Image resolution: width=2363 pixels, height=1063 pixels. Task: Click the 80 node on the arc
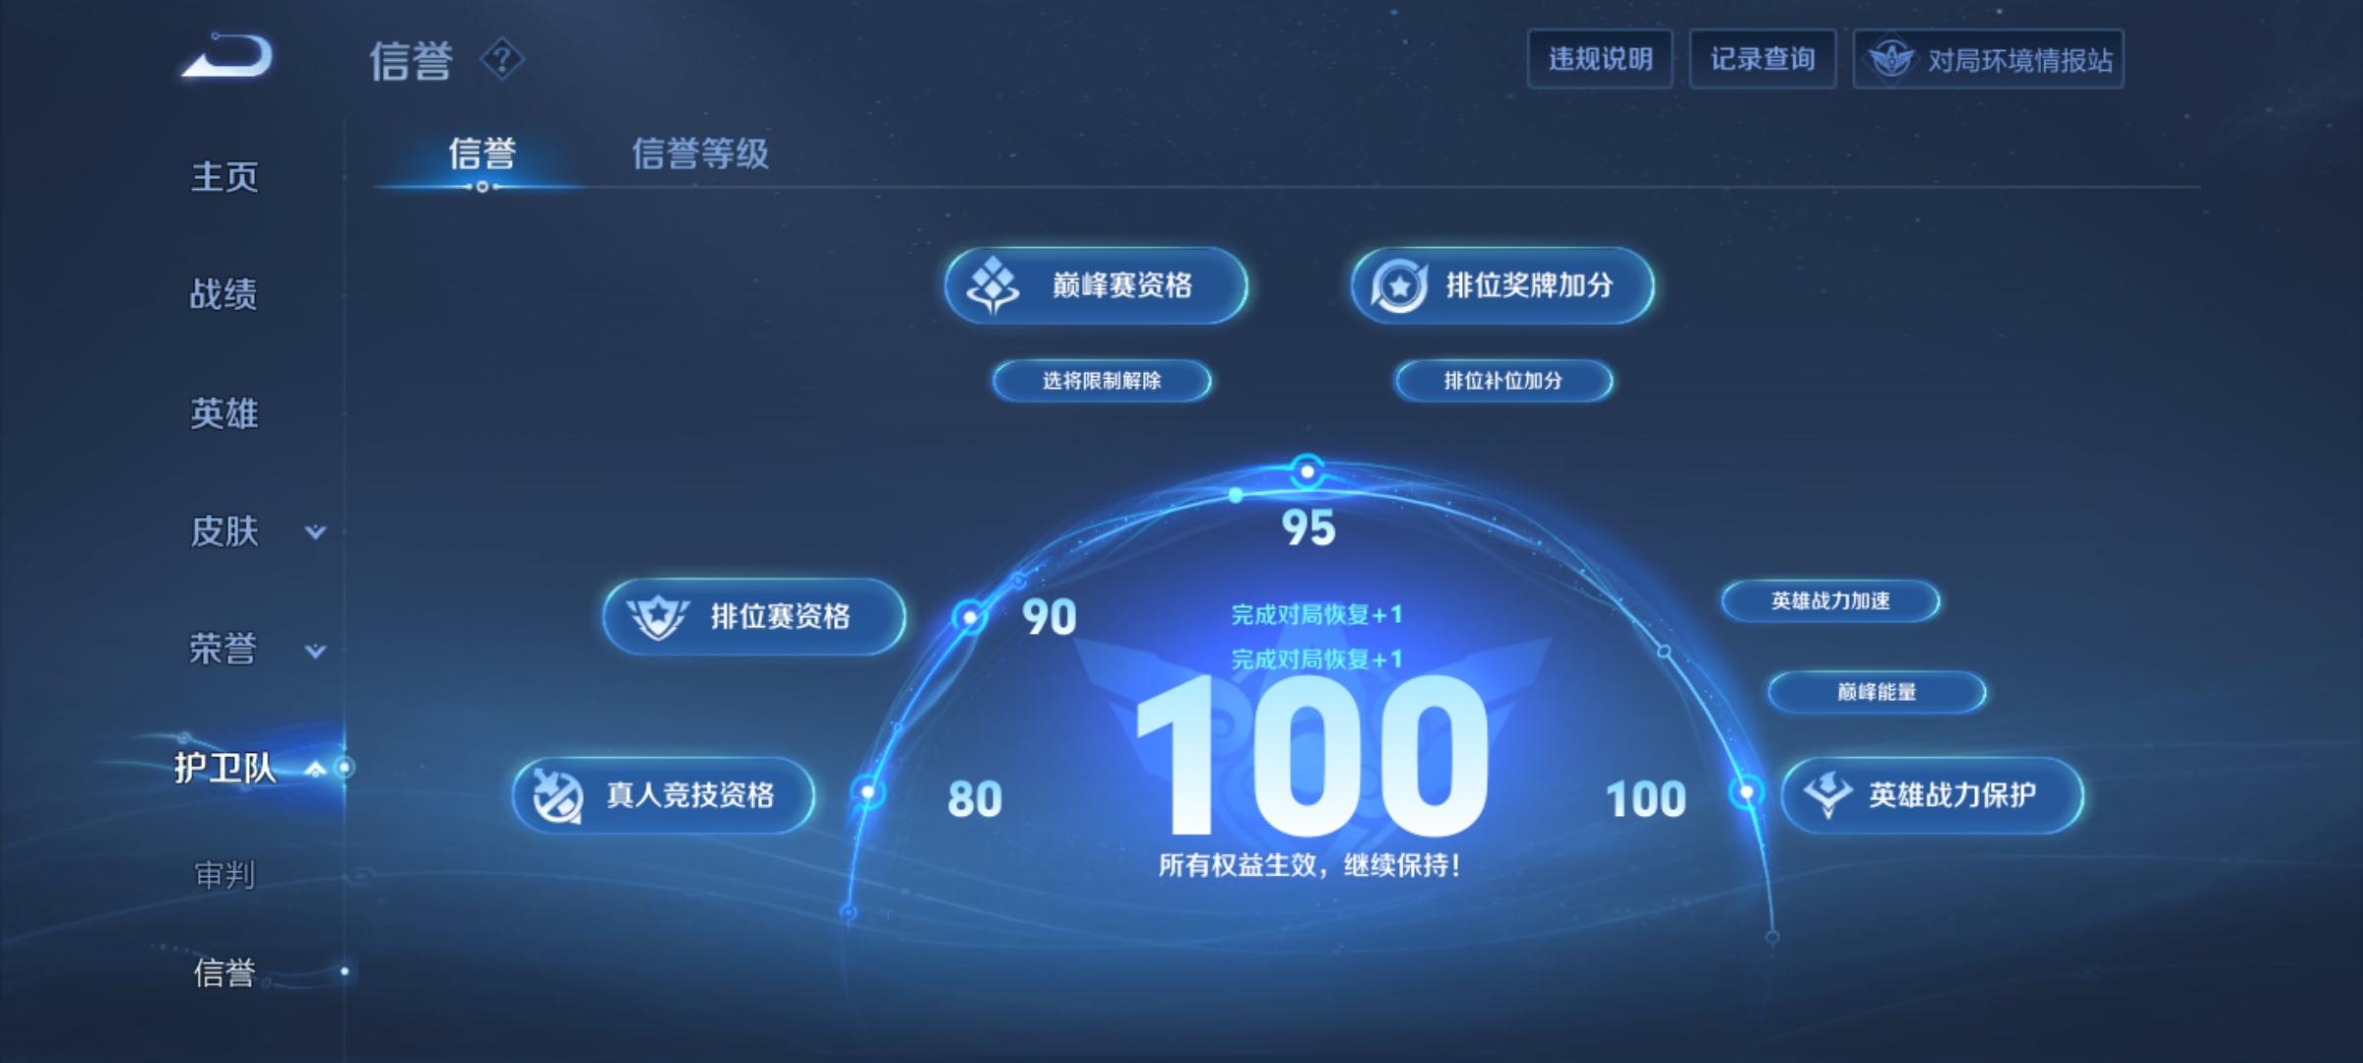pyautogui.click(x=867, y=791)
